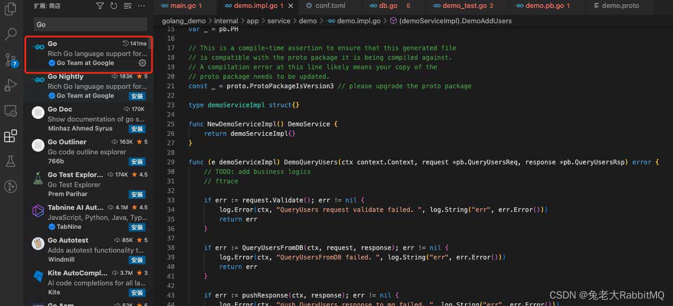The height and width of the screenshot is (306, 673).
Task: Open the Go extension's manage gear
Action: pos(142,63)
